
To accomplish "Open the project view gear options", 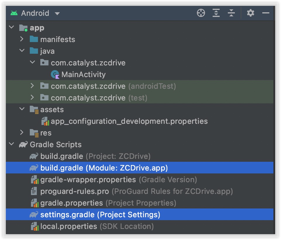I will pyautogui.click(x=251, y=13).
